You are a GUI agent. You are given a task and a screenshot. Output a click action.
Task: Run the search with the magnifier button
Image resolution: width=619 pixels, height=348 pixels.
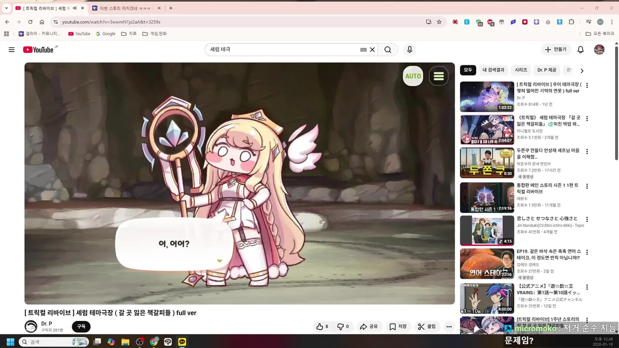tap(388, 50)
